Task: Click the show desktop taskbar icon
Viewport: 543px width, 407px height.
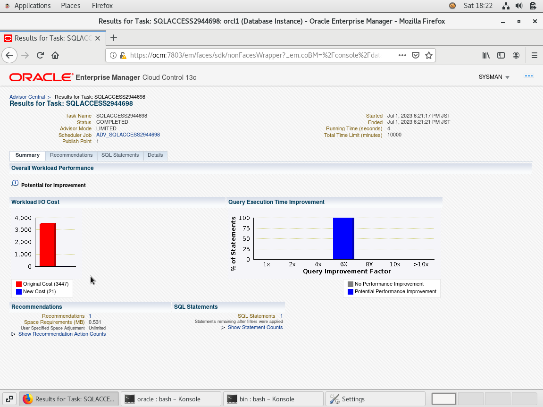Action: [9, 399]
